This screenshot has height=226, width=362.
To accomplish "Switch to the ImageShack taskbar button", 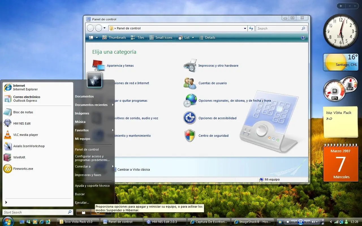I will pos(252,222).
